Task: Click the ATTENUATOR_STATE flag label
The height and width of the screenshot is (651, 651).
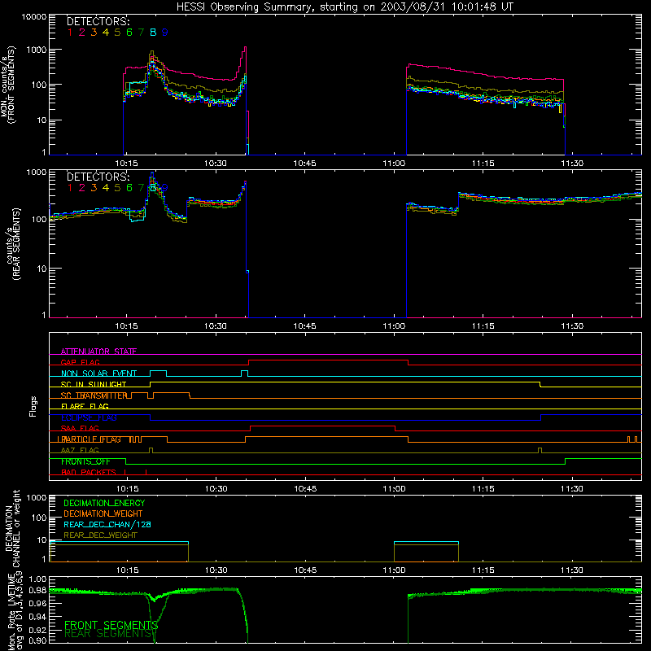Action: (98, 352)
